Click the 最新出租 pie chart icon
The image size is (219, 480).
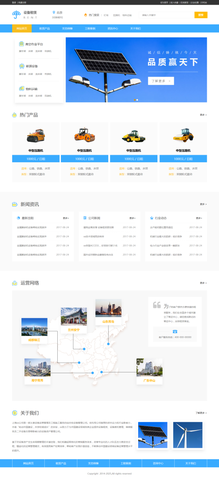coord(18,218)
